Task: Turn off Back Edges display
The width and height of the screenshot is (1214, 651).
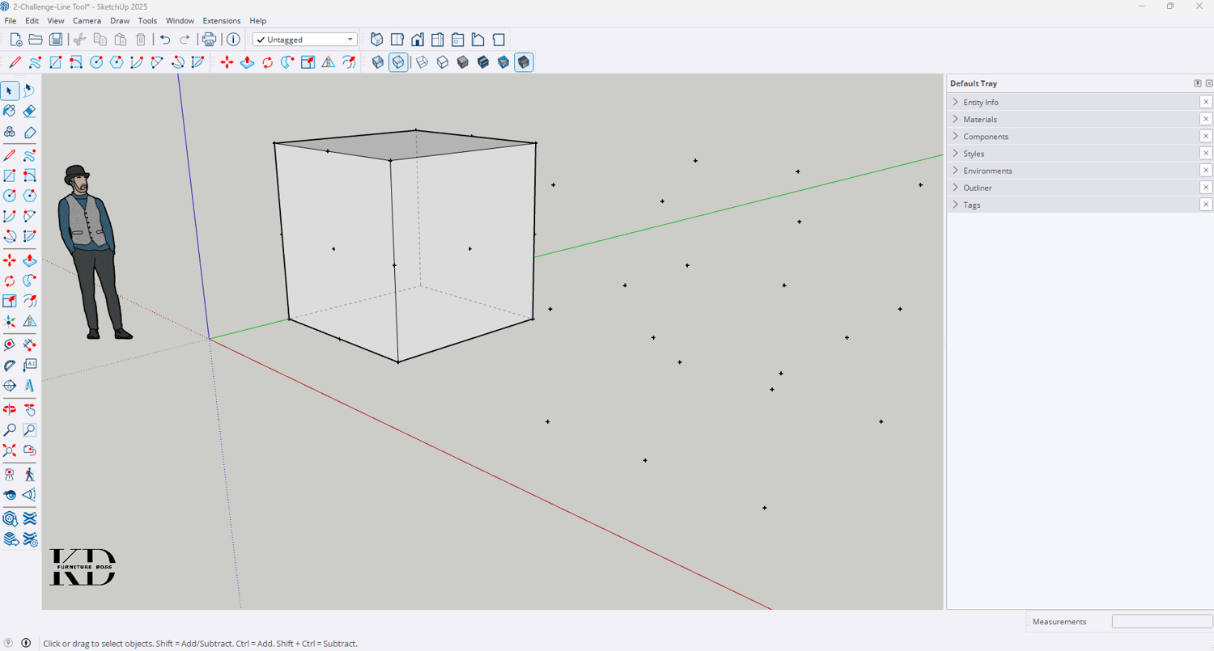Action: 398,62
